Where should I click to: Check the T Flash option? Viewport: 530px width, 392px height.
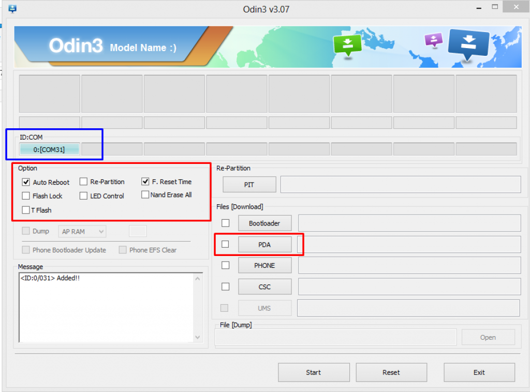25,210
